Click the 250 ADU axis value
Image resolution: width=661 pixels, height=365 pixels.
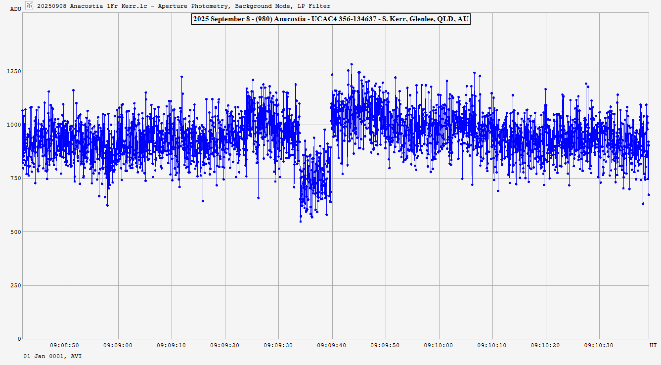[x=16, y=285]
